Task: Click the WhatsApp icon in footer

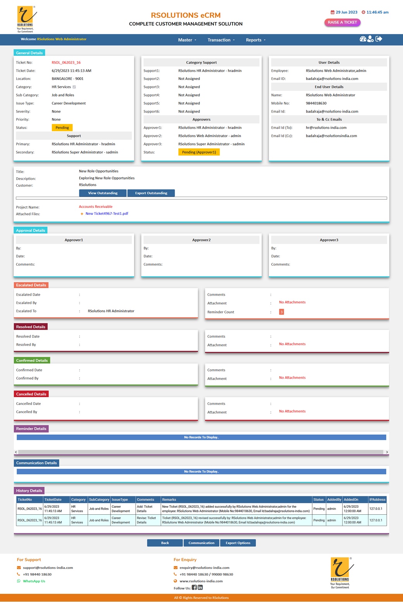Action: pyautogui.click(x=19, y=581)
